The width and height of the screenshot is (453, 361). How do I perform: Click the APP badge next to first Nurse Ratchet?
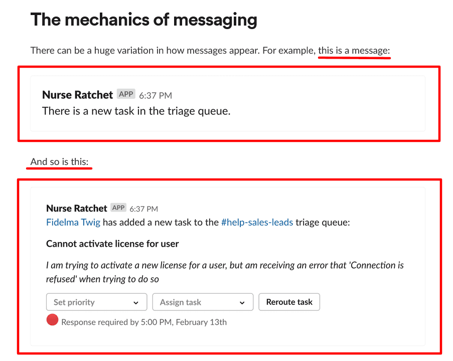(x=126, y=93)
